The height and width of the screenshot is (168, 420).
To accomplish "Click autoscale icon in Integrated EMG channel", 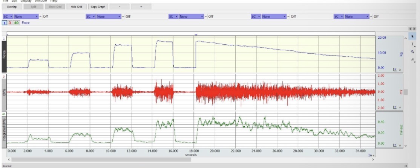I will [x=395, y=145].
